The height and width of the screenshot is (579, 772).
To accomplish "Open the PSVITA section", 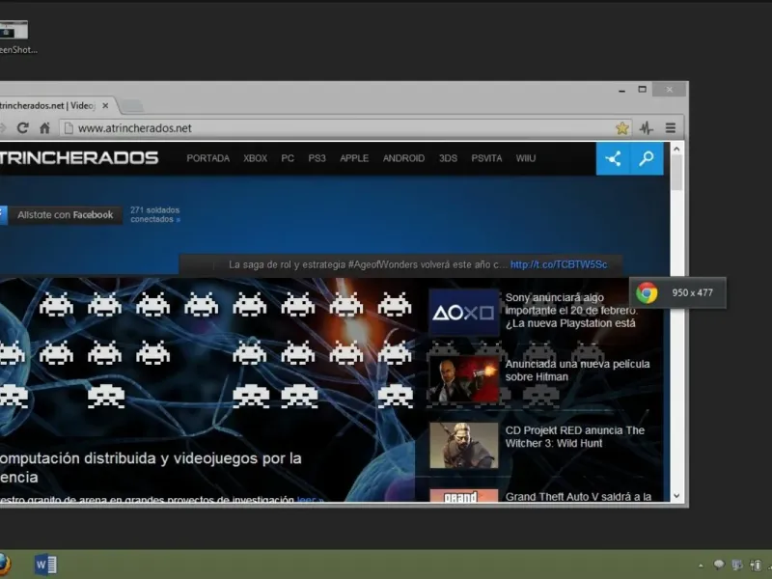I will 486,158.
